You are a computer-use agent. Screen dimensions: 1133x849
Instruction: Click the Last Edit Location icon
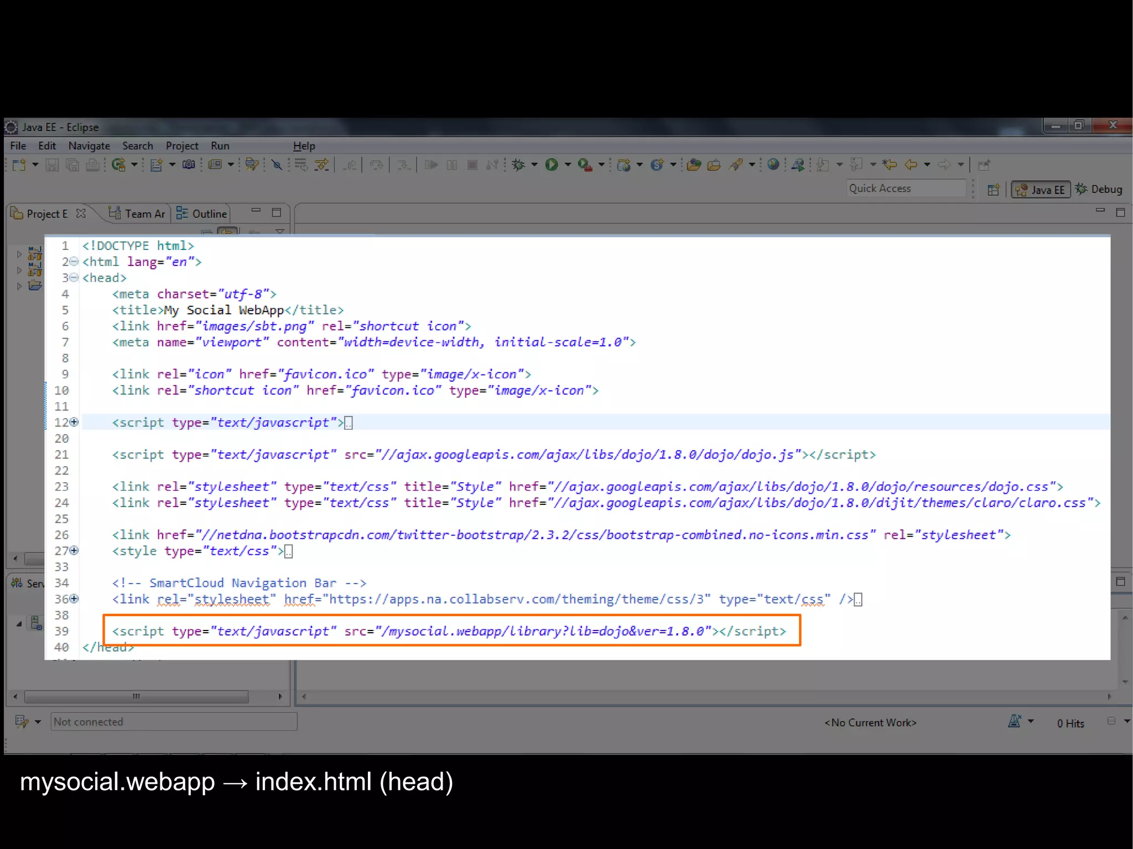pyautogui.click(x=889, y=165)
